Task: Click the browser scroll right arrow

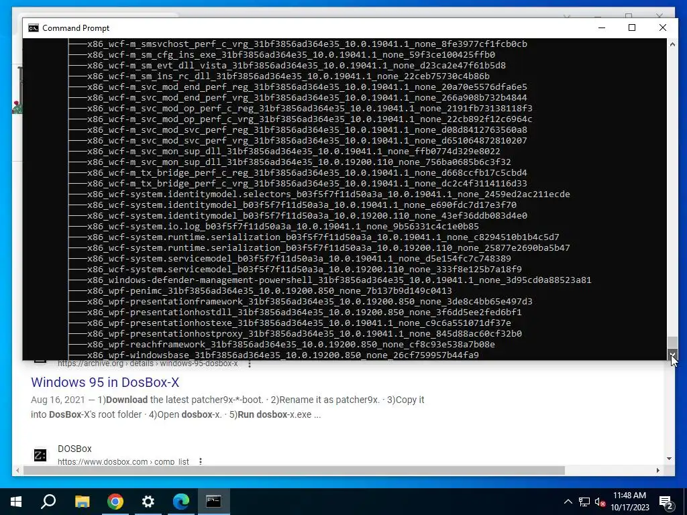Action: point(658,470)
